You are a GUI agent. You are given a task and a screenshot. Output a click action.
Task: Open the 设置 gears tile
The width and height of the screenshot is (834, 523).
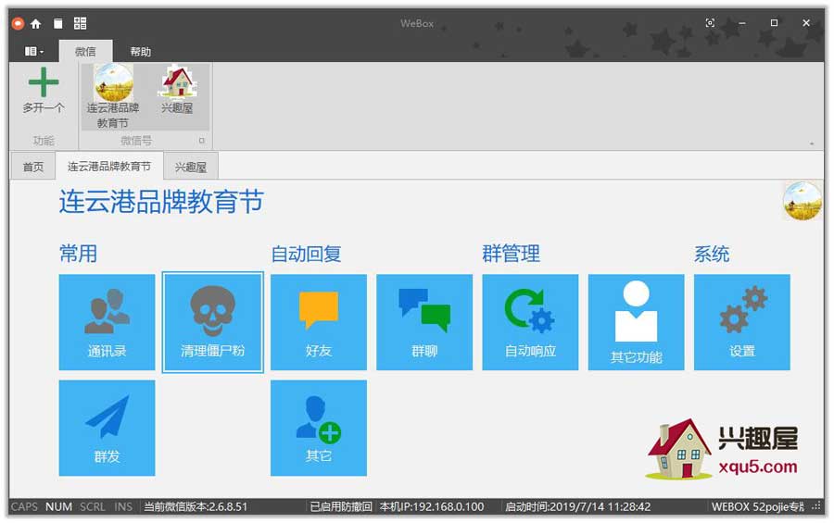pos(742,322)
